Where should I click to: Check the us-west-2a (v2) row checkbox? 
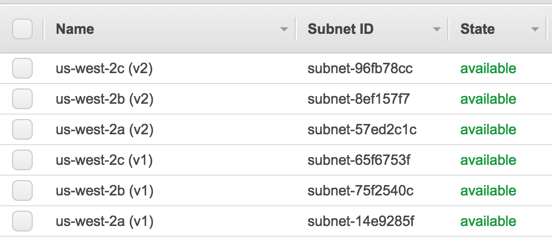[x=22, y=130]
